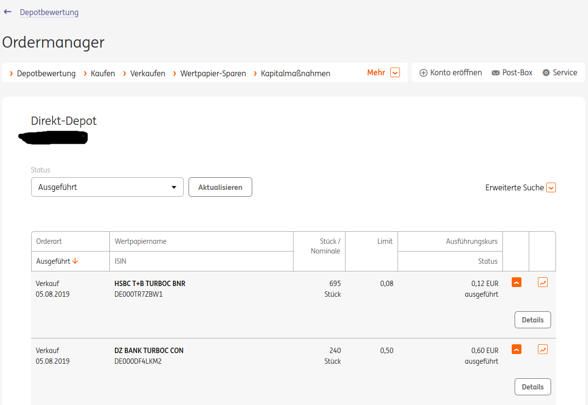Show Details for the DZ BANK order
The width and height of the screenshot is (588, 405).
click(x=533, y=387)
